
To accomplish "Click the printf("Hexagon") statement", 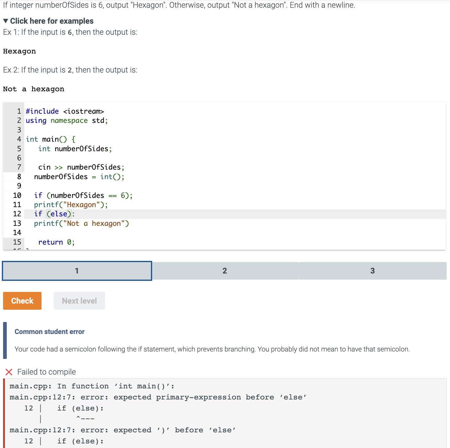I will (70, 204).
